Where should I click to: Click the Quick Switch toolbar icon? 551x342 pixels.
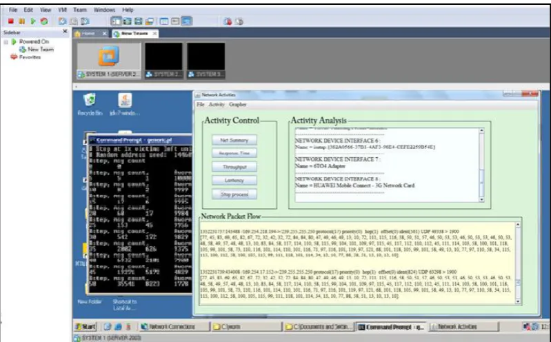click(127, 21)
